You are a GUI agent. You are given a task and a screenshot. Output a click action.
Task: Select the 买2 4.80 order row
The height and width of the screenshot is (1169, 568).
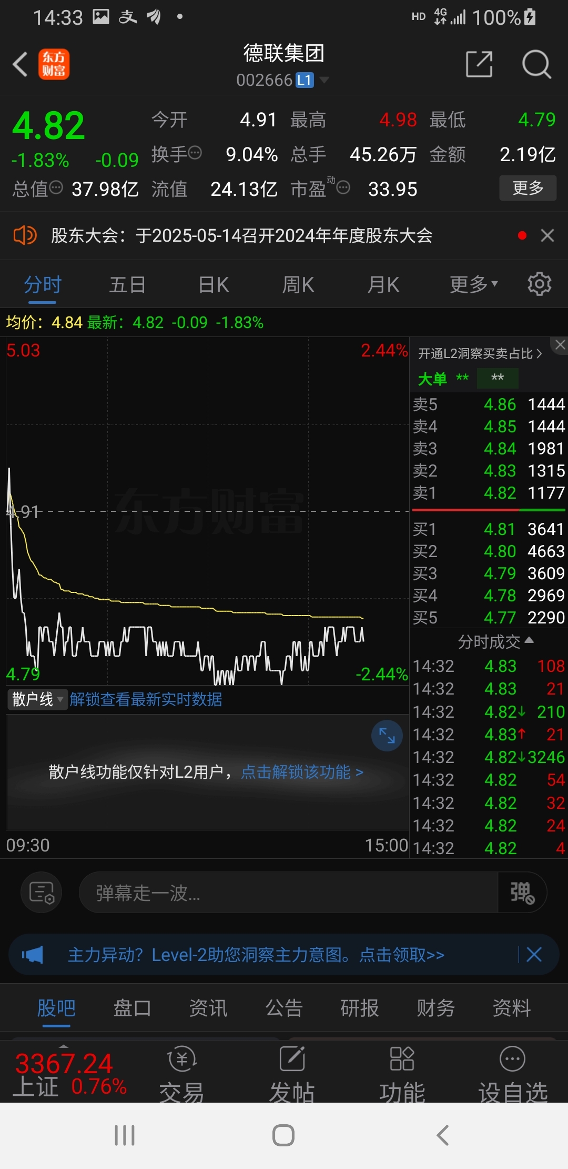click(489, 551)
